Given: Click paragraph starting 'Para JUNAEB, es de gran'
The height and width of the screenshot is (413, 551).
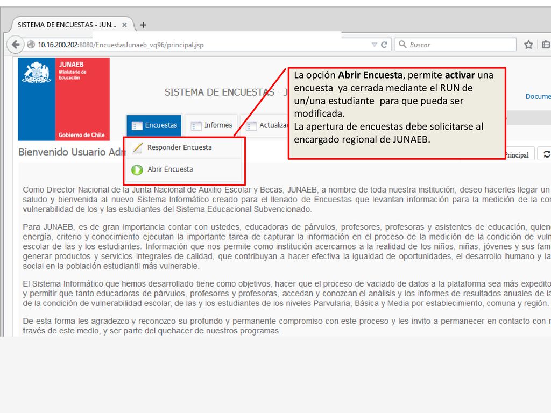Looking at the screenshot, I should (x=286, y=246).
